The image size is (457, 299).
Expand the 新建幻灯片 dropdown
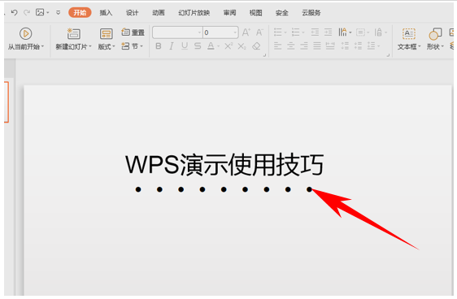coord(90,46)
